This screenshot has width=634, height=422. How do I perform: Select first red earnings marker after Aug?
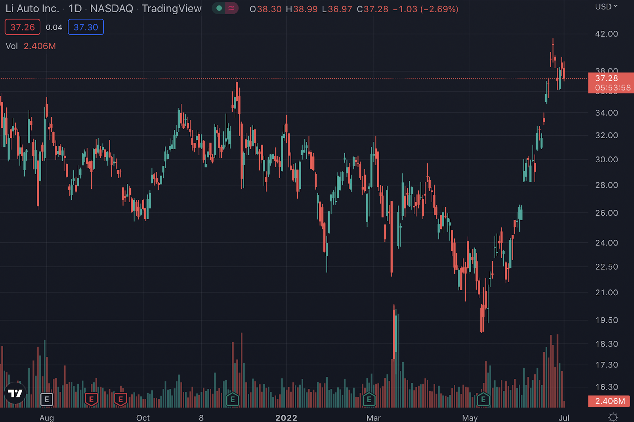92,399
